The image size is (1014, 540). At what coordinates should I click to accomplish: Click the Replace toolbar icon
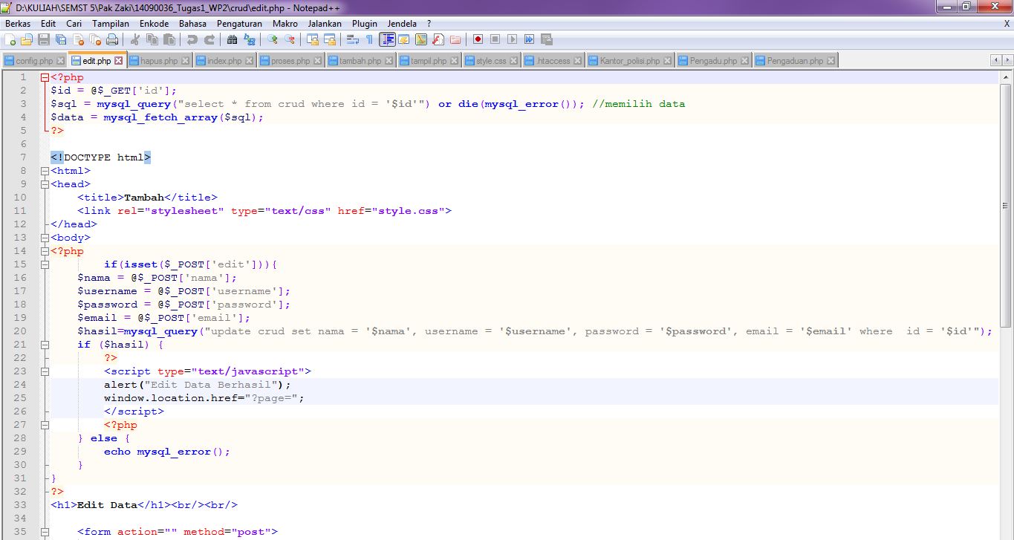[x=249, y=39]
